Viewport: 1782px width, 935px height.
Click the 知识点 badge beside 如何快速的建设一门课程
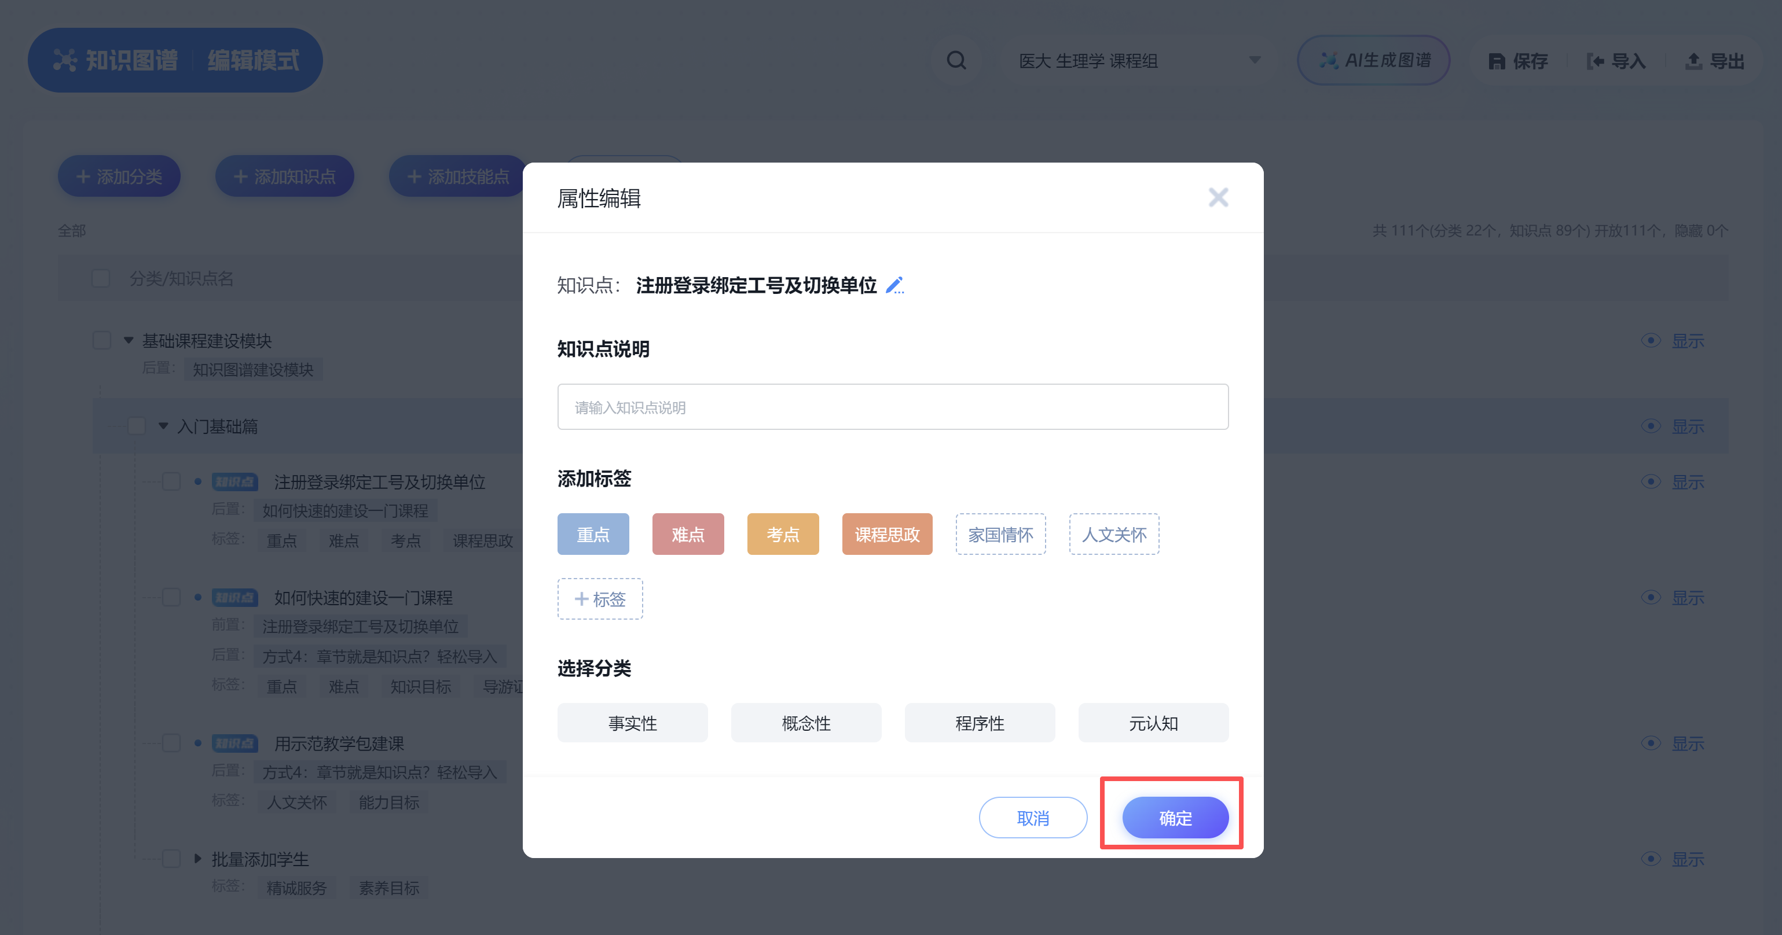[x=234, y=598]
